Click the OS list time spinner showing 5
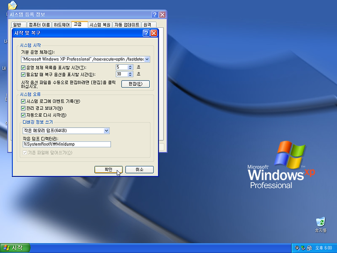337x253 pixels. click(x=130, y=67)
